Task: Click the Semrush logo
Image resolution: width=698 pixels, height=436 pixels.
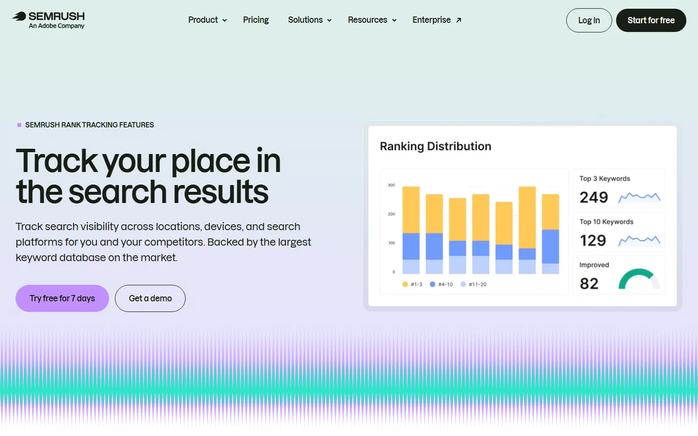Action: point(48,20)
